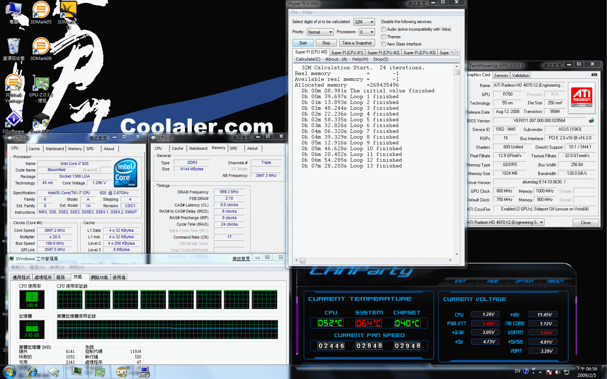Open the Priority Normal dropdown
607x379 pixels.
coord(320,32)
